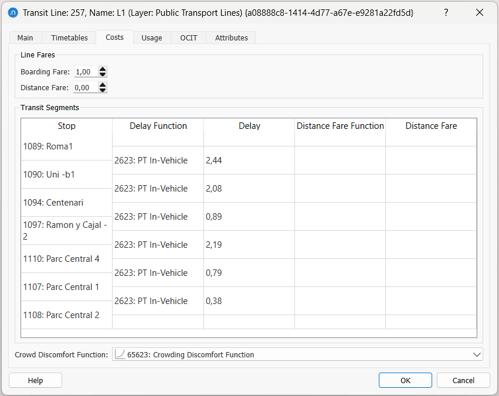The width and height of the screenshot is (499, 396).
Task: Click the function icon beside Crowding Discomfort Function
Action: point(121,354)
